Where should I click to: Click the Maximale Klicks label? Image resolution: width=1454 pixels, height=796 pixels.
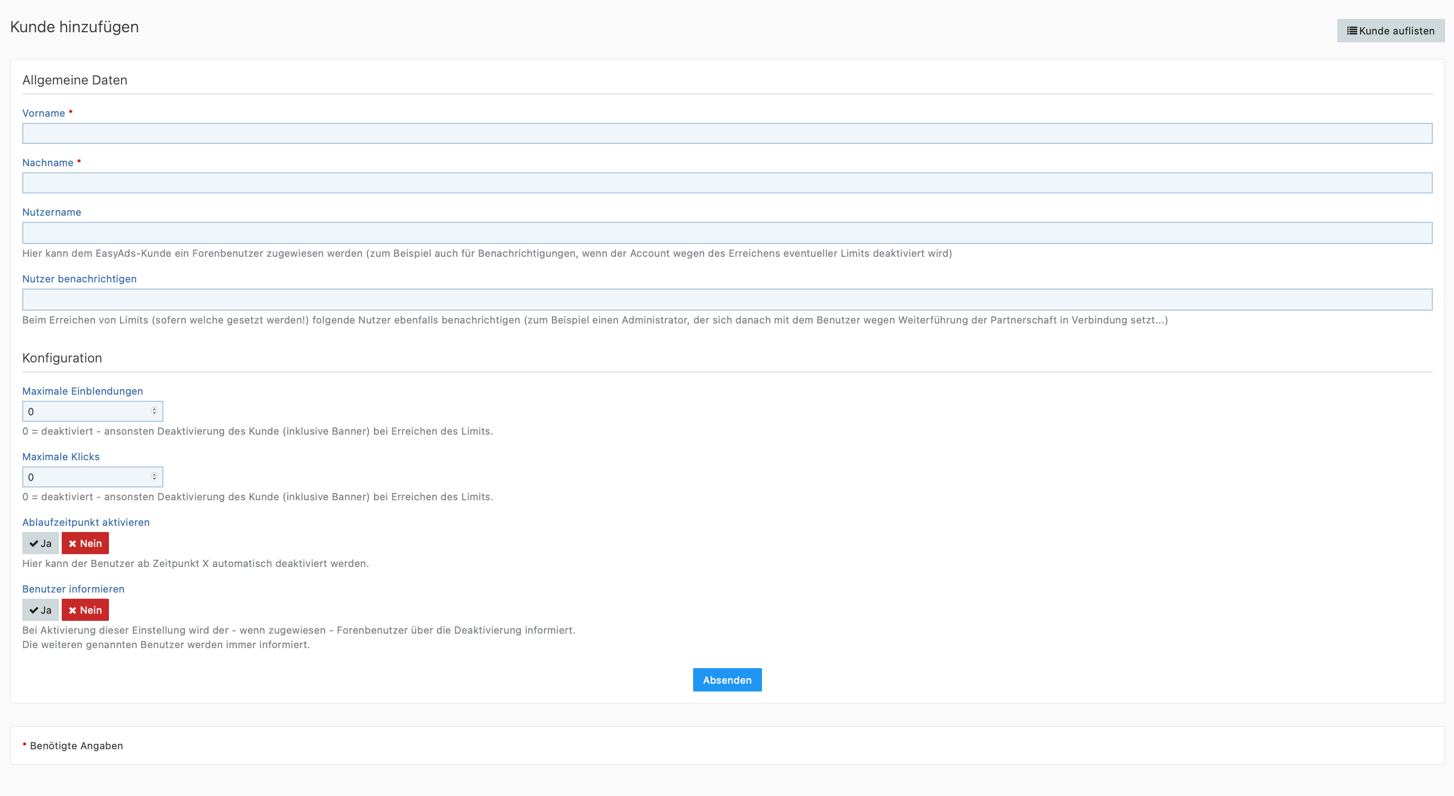[61, 457]
